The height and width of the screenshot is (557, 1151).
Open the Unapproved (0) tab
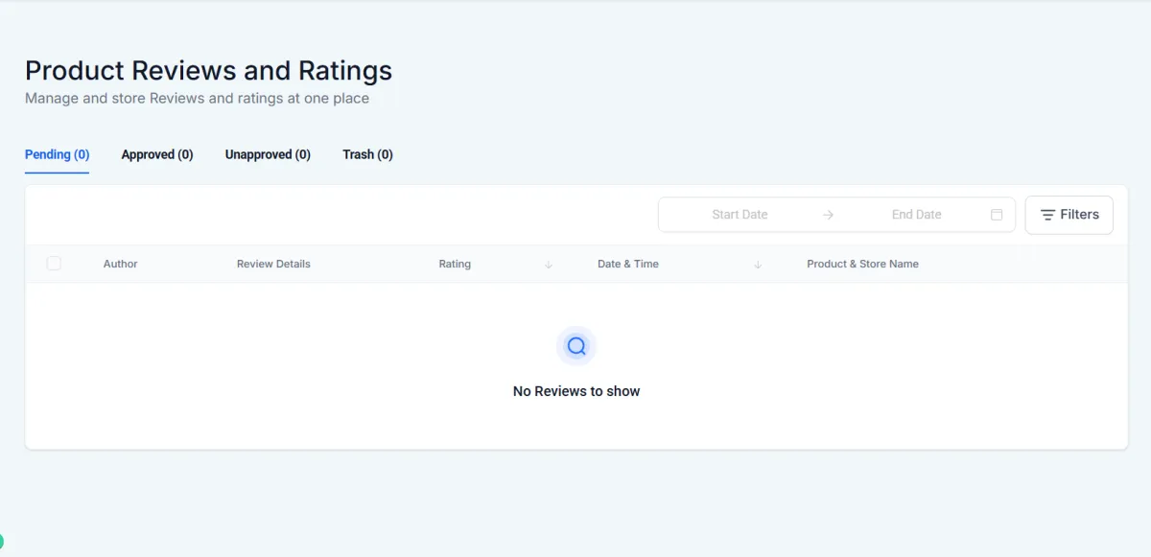[x=268, y=154]
